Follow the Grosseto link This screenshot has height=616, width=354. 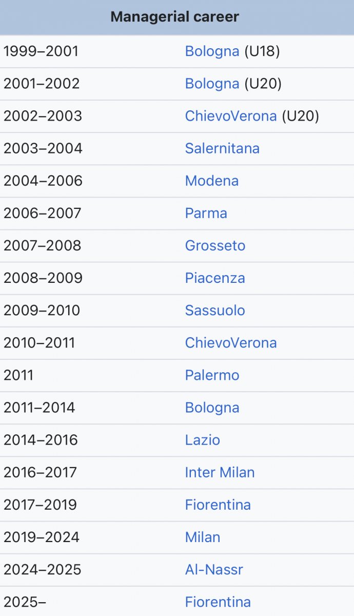tap(215, 245)
